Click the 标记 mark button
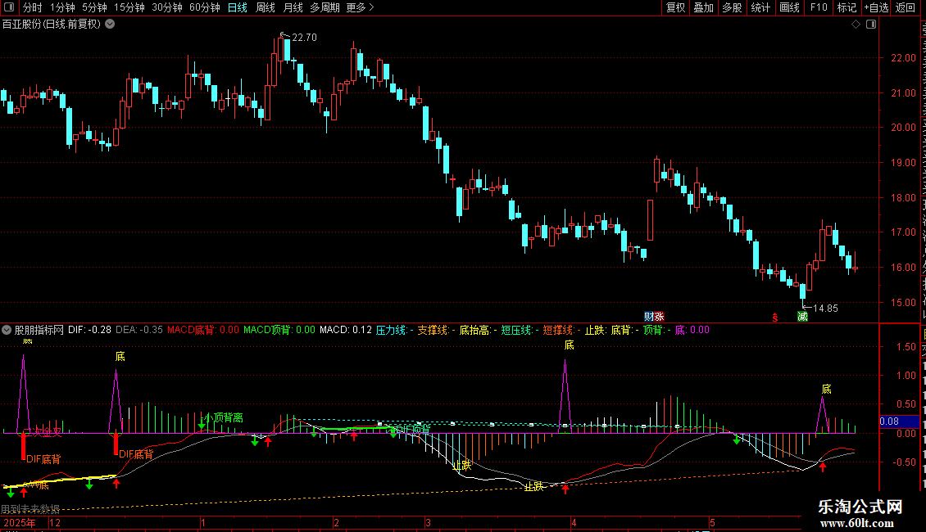Image resolution: width=926 pixels, height=532 pixels. click(847, 7)
